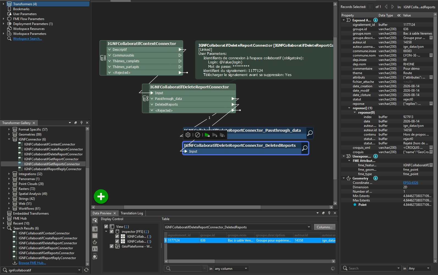Uncheck second IGNFCollab... (1) layer checkbox
Screen dimensions: 438x275
pyautogui.click(x=117, y=241)
